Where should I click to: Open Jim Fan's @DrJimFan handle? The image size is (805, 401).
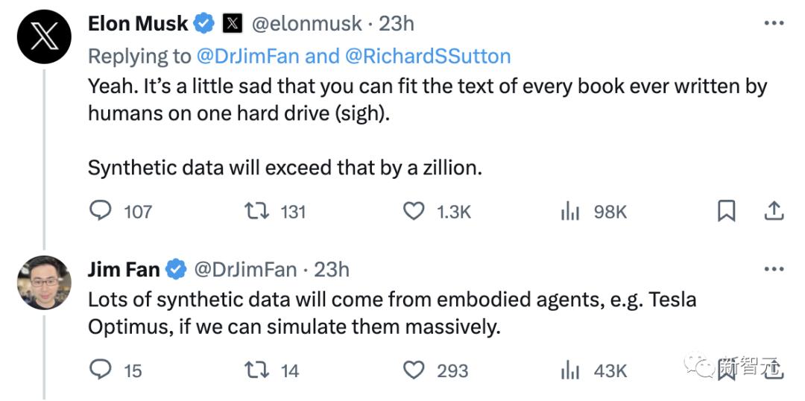pos(245,269)
